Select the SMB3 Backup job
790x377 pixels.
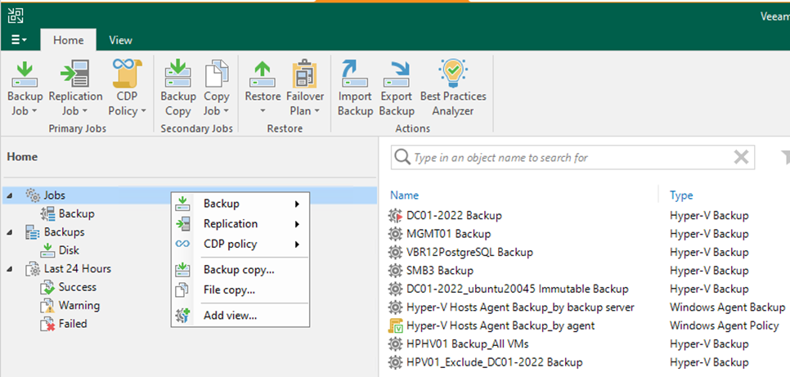440,271
